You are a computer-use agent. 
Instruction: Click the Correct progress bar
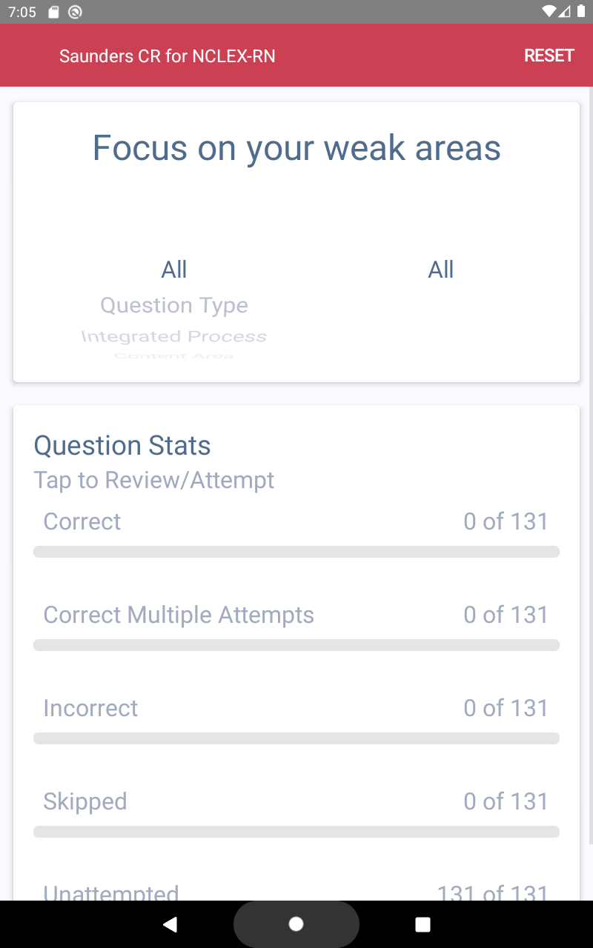(x=296, y=552)
